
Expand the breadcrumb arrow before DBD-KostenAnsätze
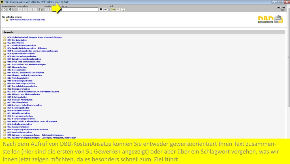point(4,20)
